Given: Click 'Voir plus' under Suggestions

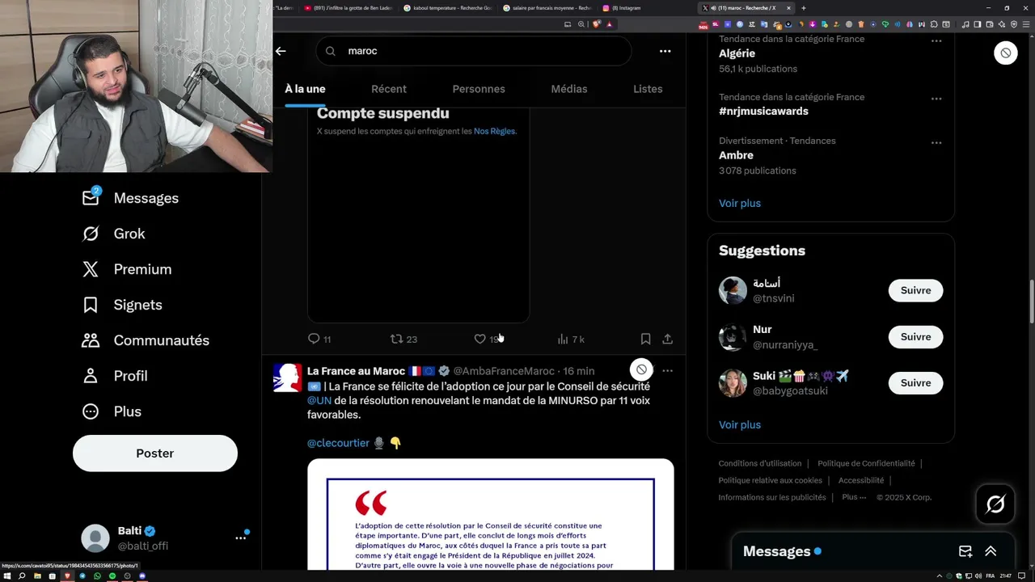Looking at the screenshot, I should (740, 425).
